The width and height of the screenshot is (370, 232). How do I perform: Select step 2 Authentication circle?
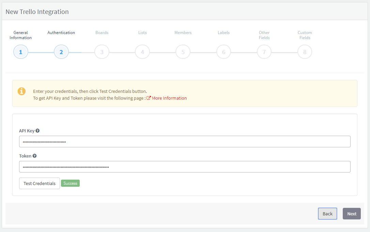[x=61, y=52]
